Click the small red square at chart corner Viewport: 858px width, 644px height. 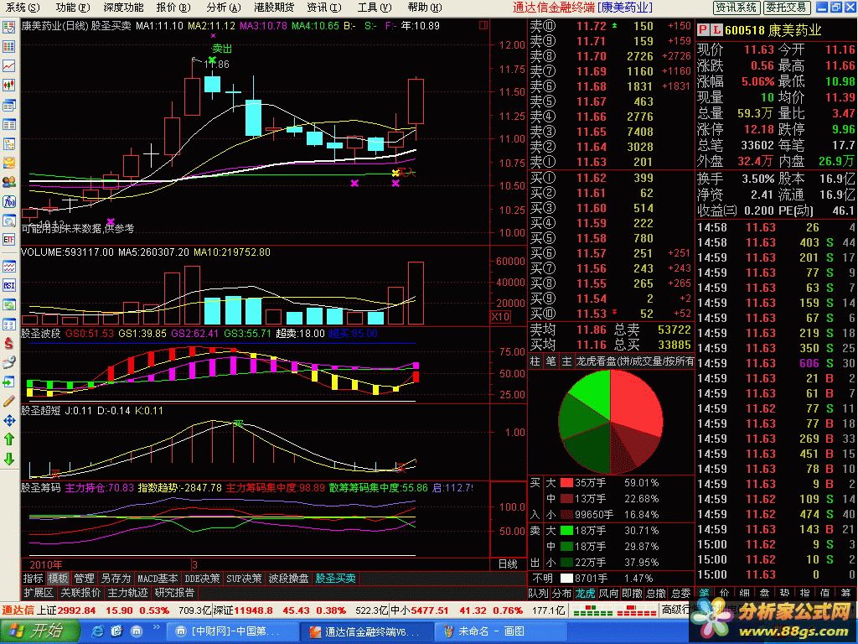point(483,25)
